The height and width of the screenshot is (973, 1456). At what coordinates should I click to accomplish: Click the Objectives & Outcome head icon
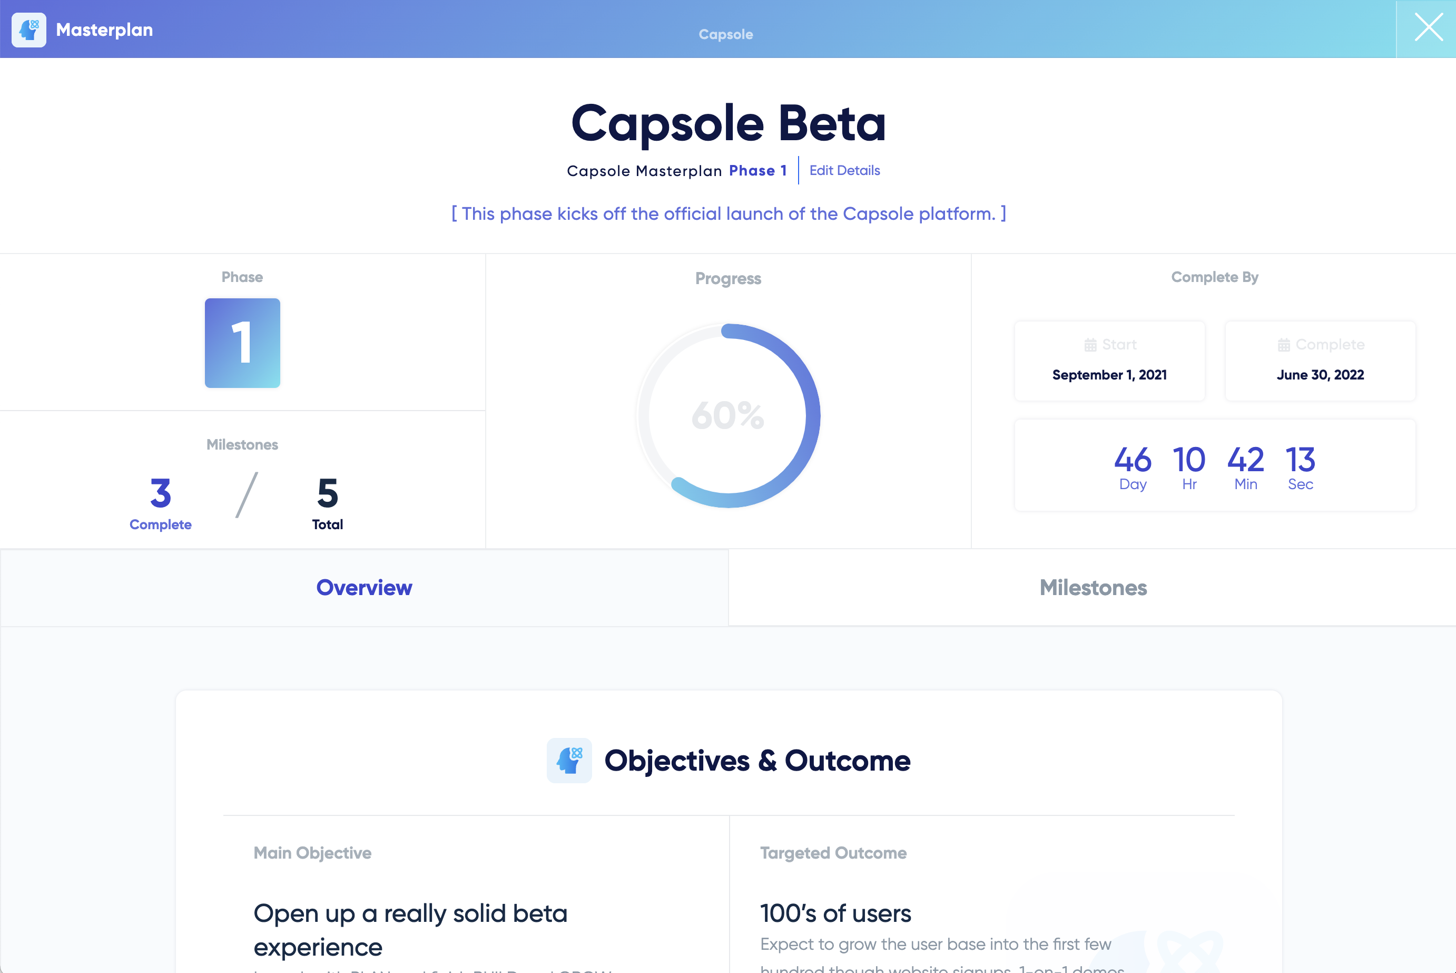[x=568, y=760]
